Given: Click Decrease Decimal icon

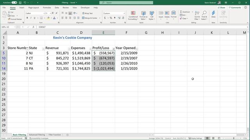Looking at the screenshot, I should pos(123,18).
